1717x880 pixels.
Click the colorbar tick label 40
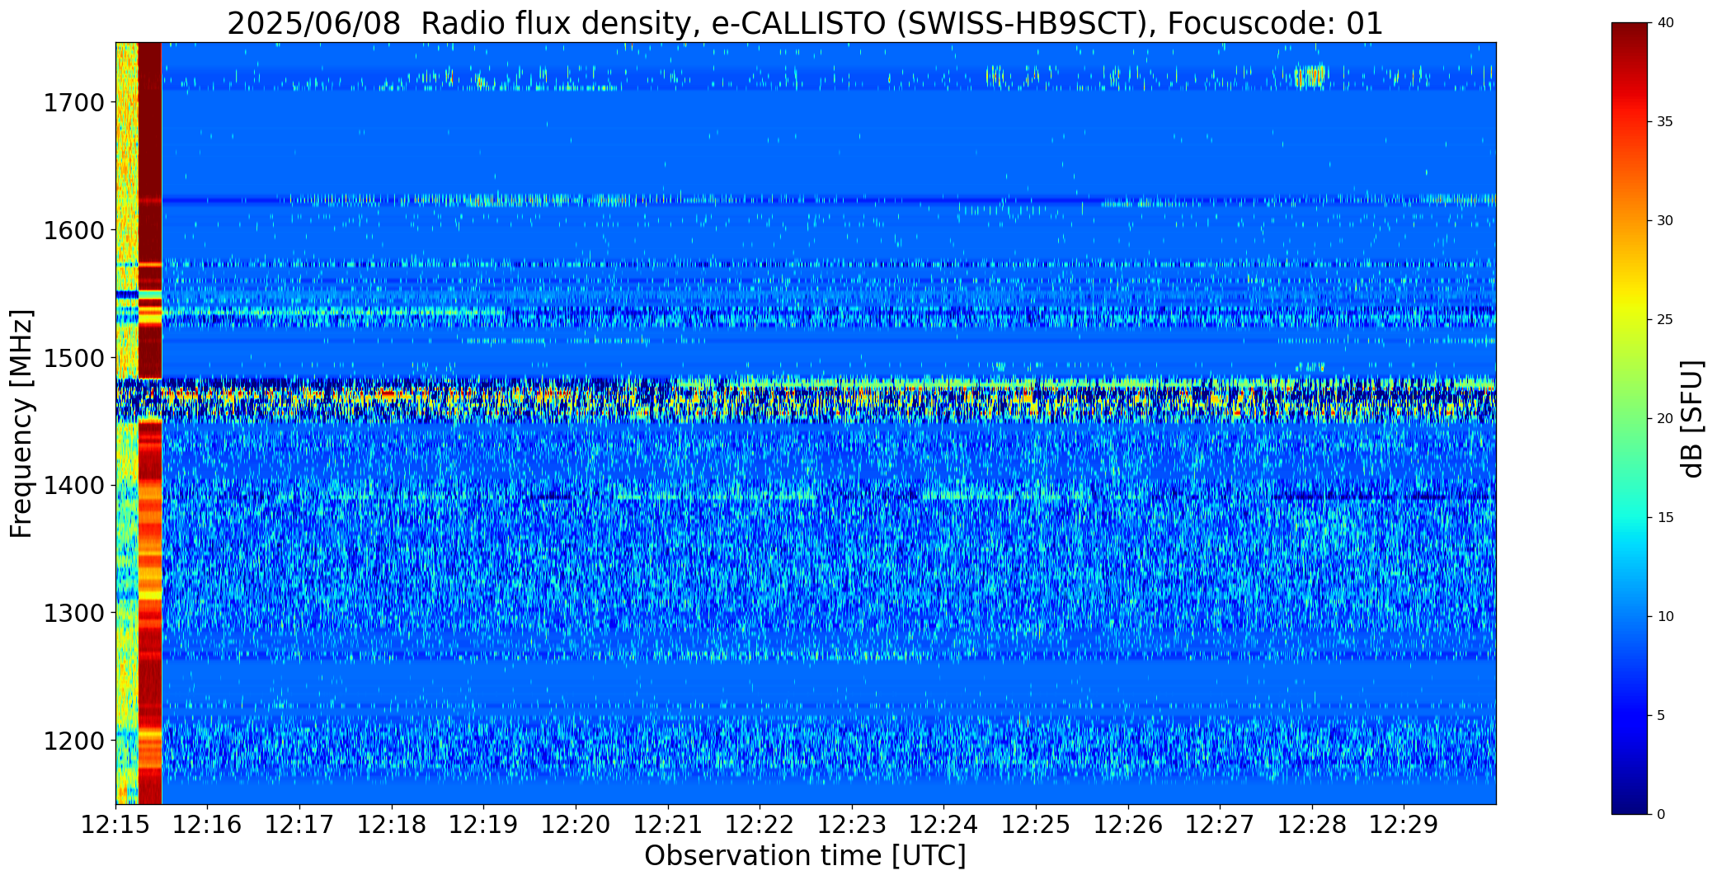tap(1665, 23)
